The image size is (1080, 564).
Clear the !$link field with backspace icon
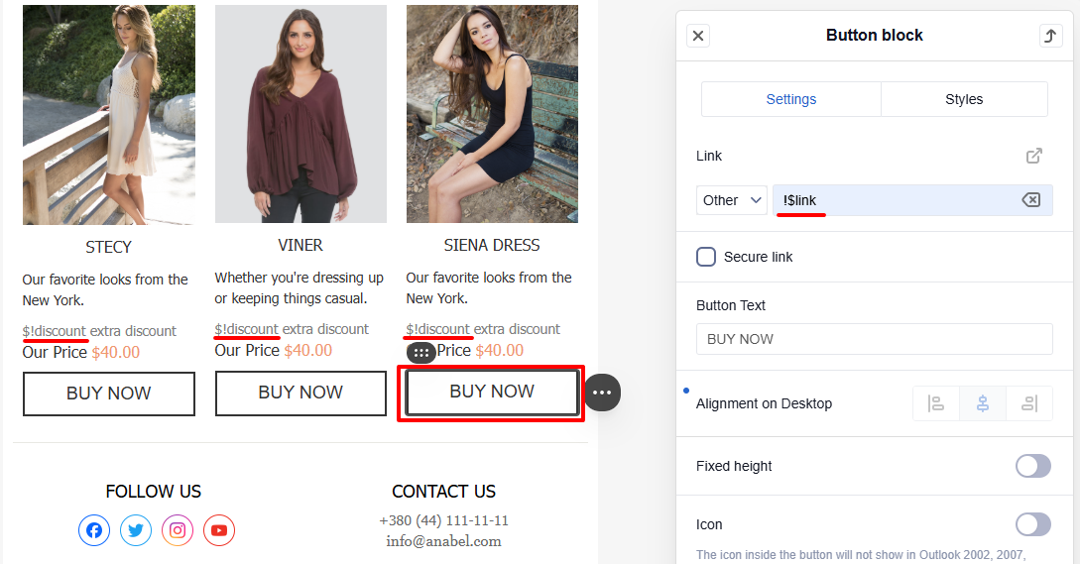point(1030,199)
